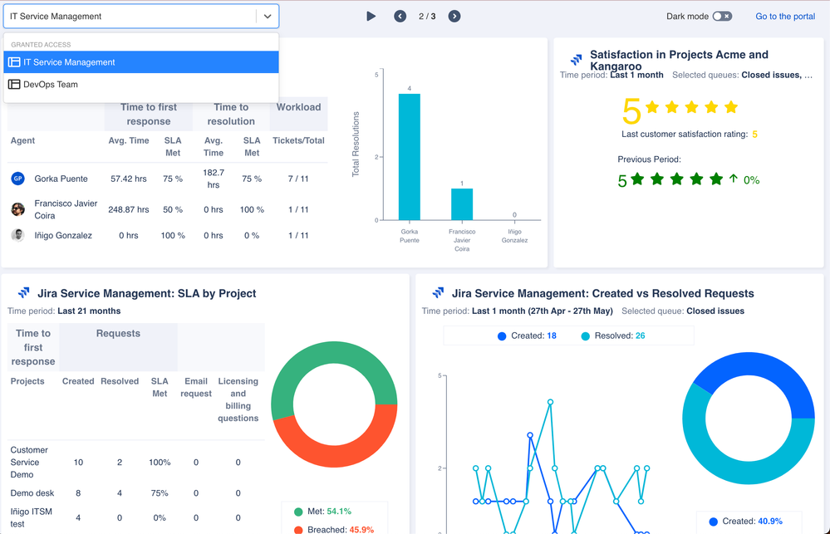
Task: Click the Customer Service Demo project row
Action: (x=136, y=462)
